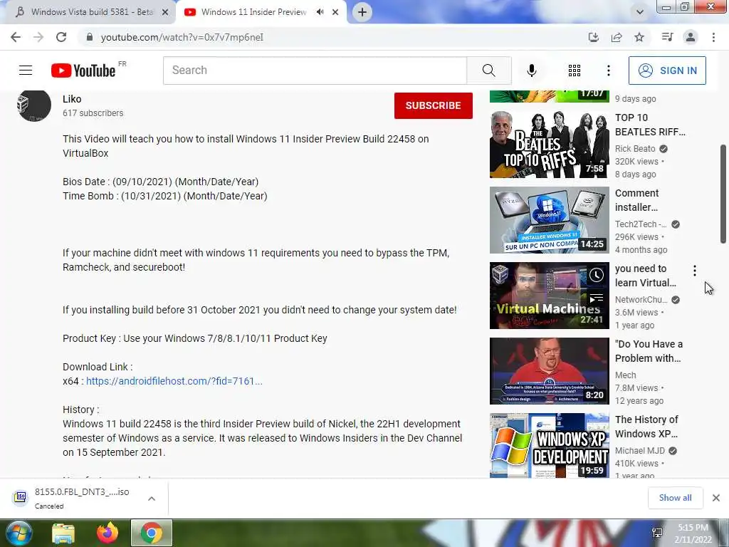Click the YouTube search field

click(315, 71)
